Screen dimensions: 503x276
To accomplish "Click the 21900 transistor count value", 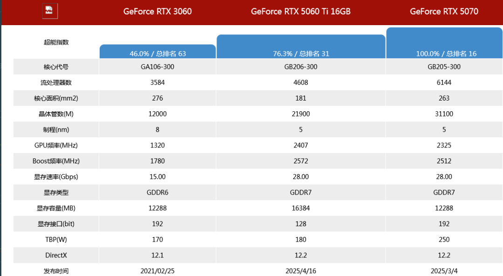I will [x=300, y=114].
